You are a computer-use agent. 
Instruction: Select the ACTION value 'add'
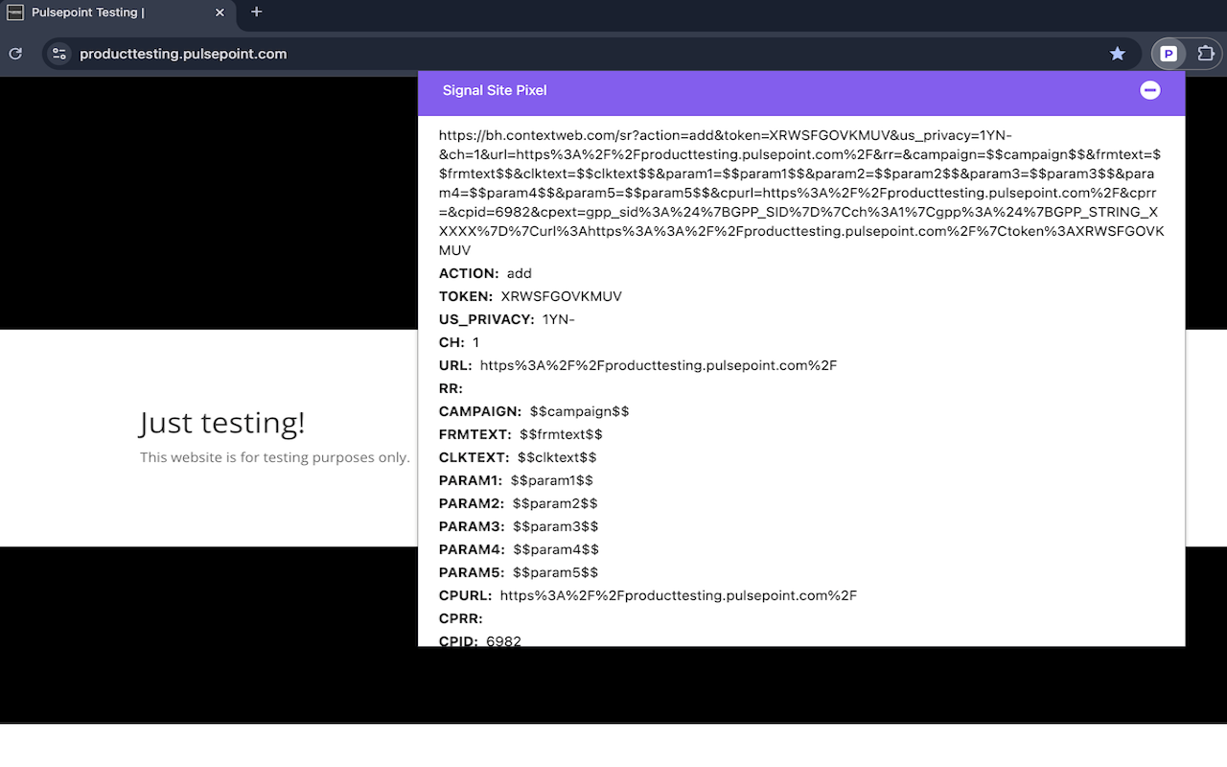(x=520, y=273)
